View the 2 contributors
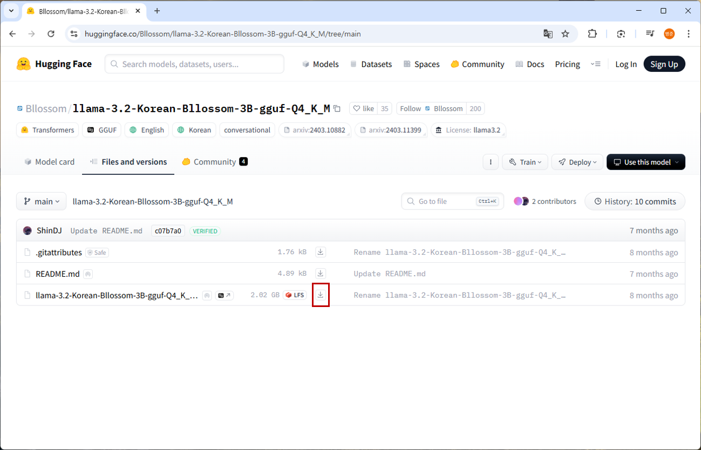701x450 pixels. pyautogui.click(x=545, y=201)
